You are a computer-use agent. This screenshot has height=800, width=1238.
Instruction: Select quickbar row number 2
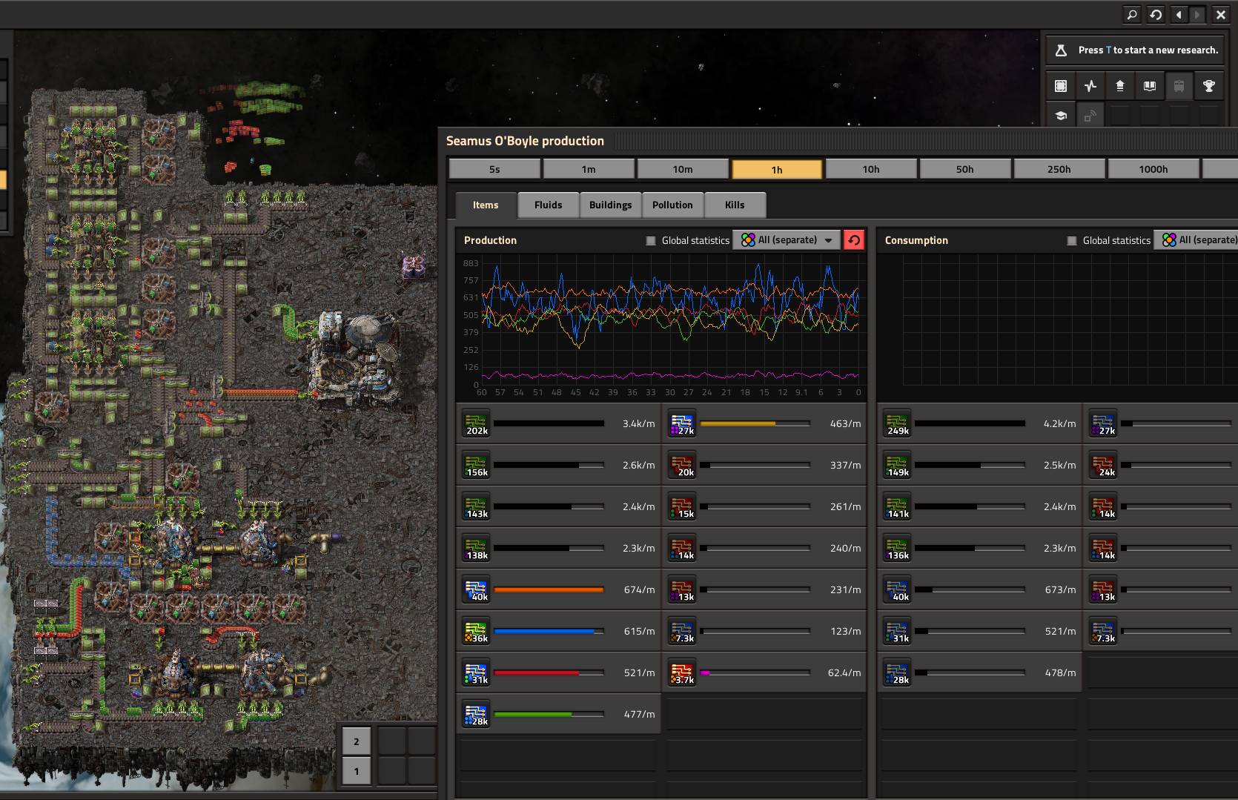[x=356, y=741]
